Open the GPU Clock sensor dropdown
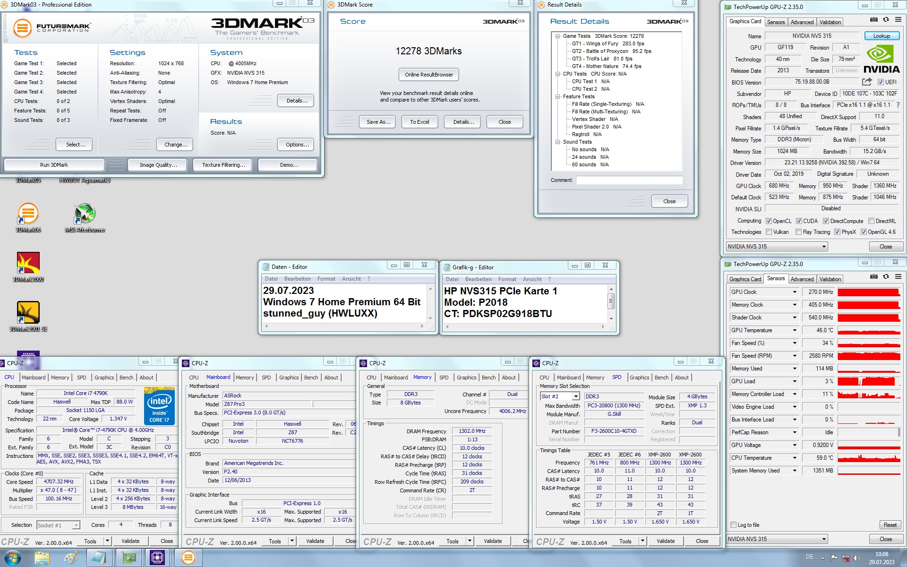The height and width of the screenshot is (567, 907). pos(795,292)
